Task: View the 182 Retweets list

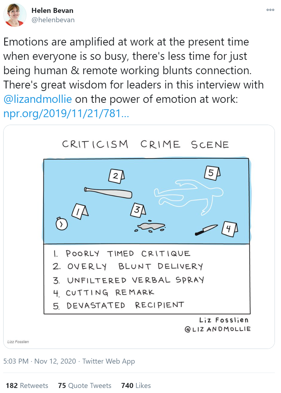Action: [x=27, y=385]
